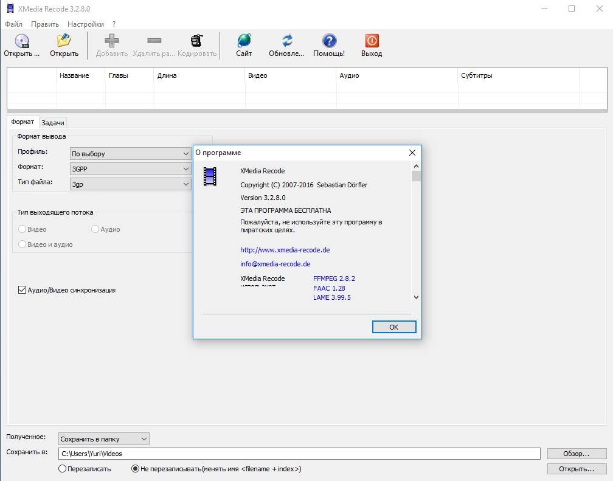Open the FFMPEG 2.8.2 link
This screenshot has width=613, height=481.
tap(334, 279)
